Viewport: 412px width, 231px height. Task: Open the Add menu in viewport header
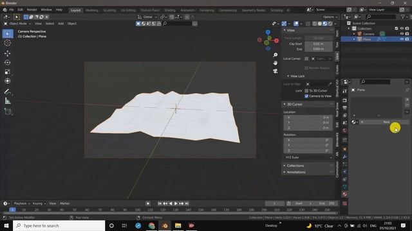61,24
